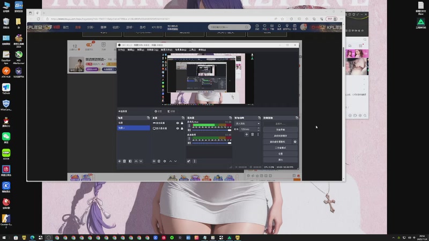The width and height of the screenshot is (429, 241).
Task: Click 退出 (Exit) button in OBS Controls
Action: tap(280, 160)
